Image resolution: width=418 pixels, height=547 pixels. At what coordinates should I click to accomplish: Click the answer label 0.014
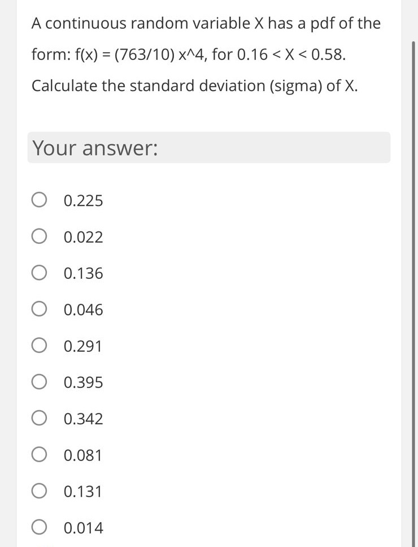(x=84, y=527)
